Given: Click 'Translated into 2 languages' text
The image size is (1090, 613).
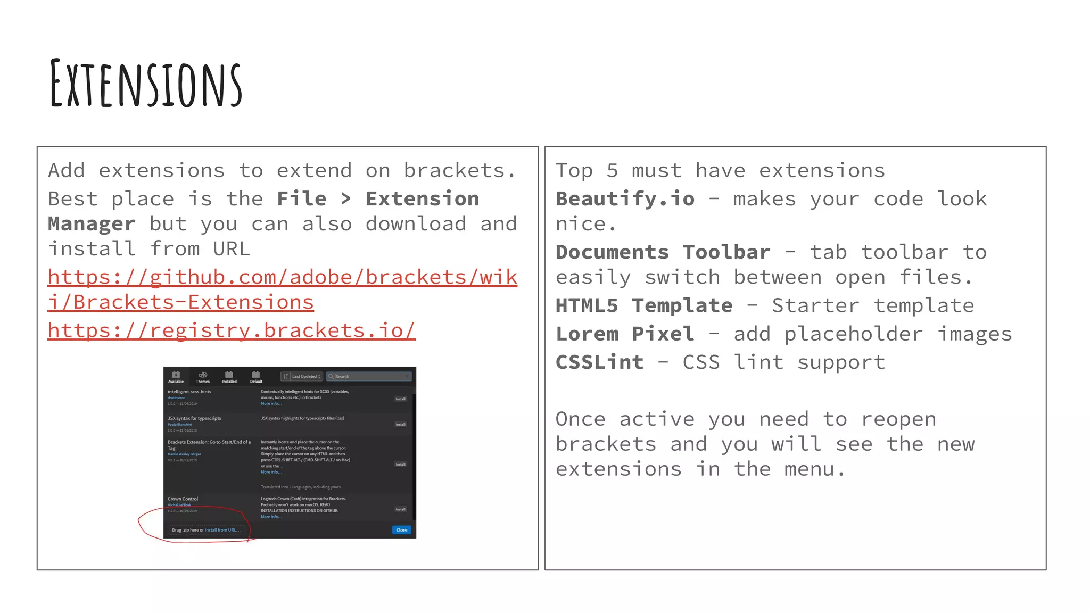Looking at the screenshot, I should pyautogui.click(x=300, y=487).
